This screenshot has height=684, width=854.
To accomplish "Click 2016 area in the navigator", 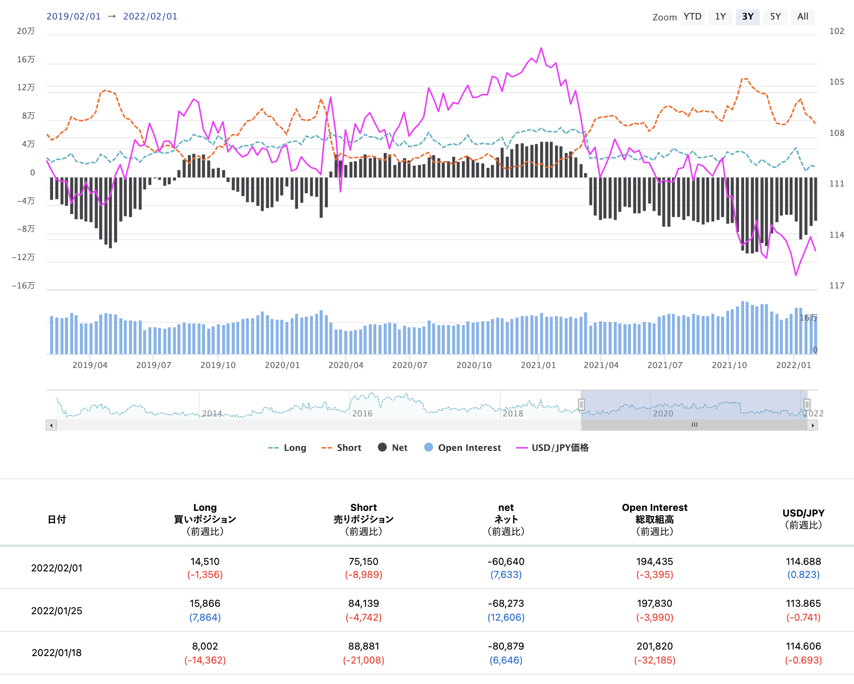I will coord(362,414).
